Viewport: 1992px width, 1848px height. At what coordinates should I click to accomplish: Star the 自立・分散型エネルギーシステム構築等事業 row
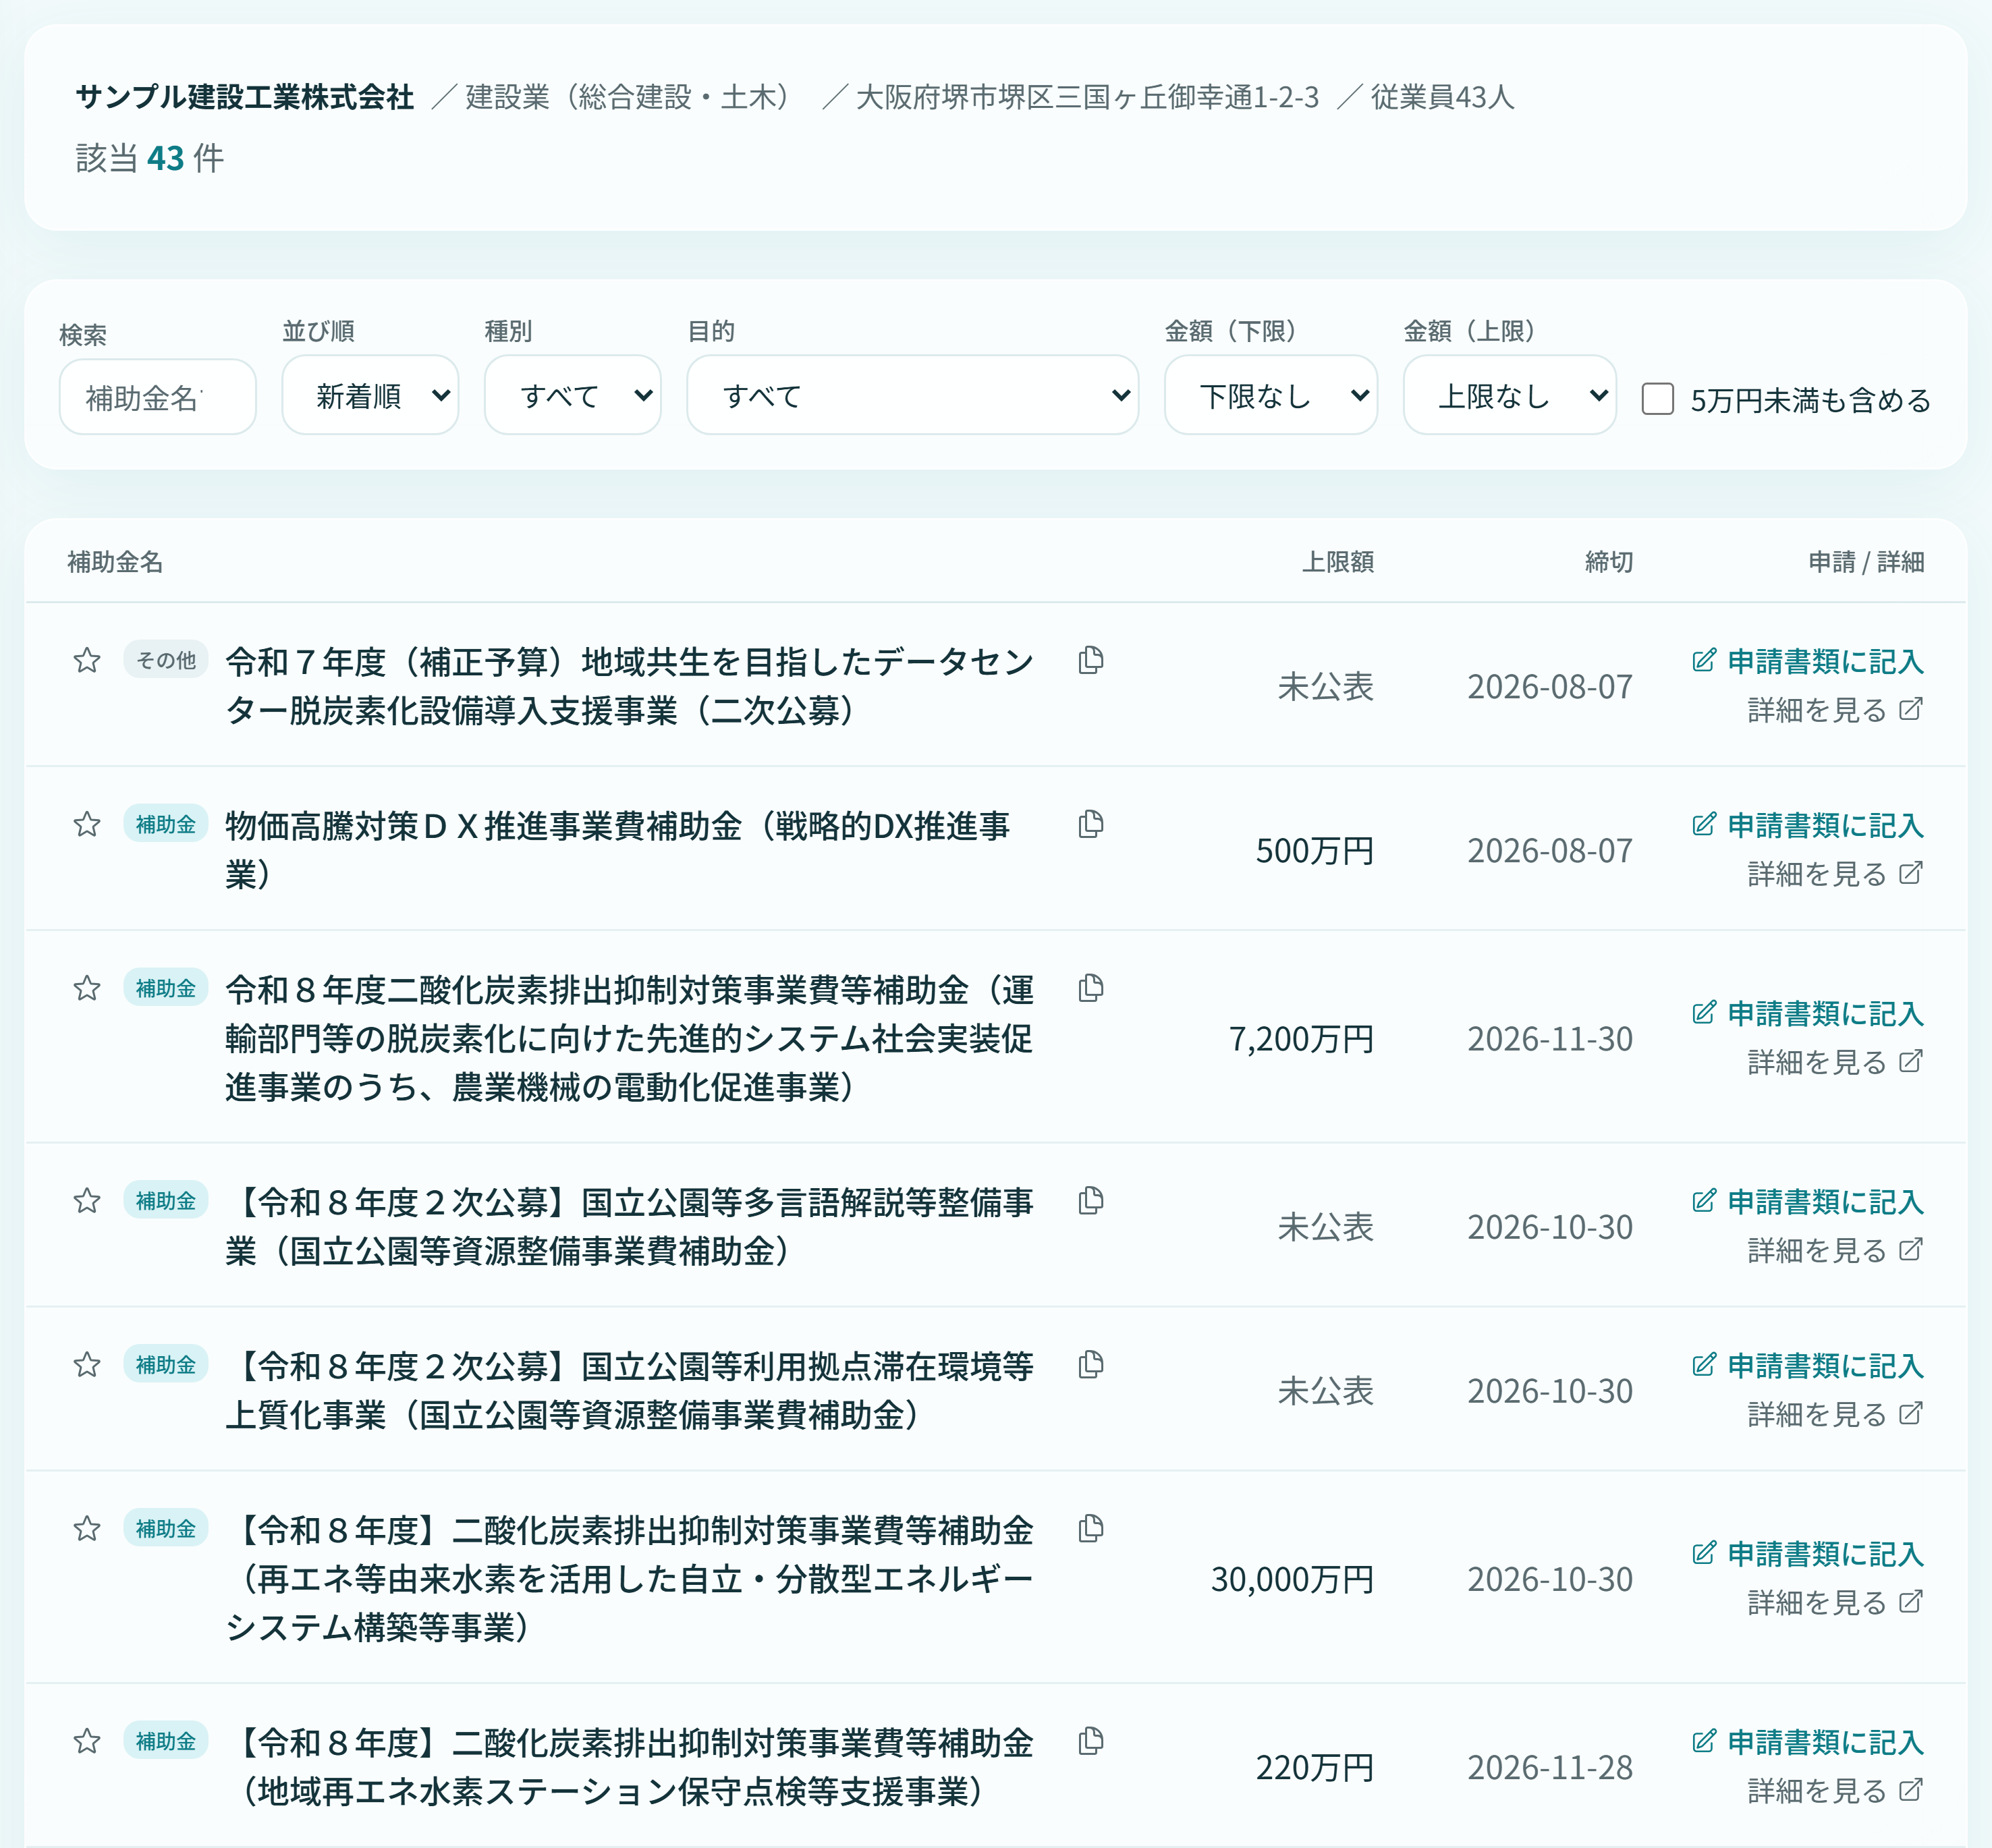[x=87, y=1528]
